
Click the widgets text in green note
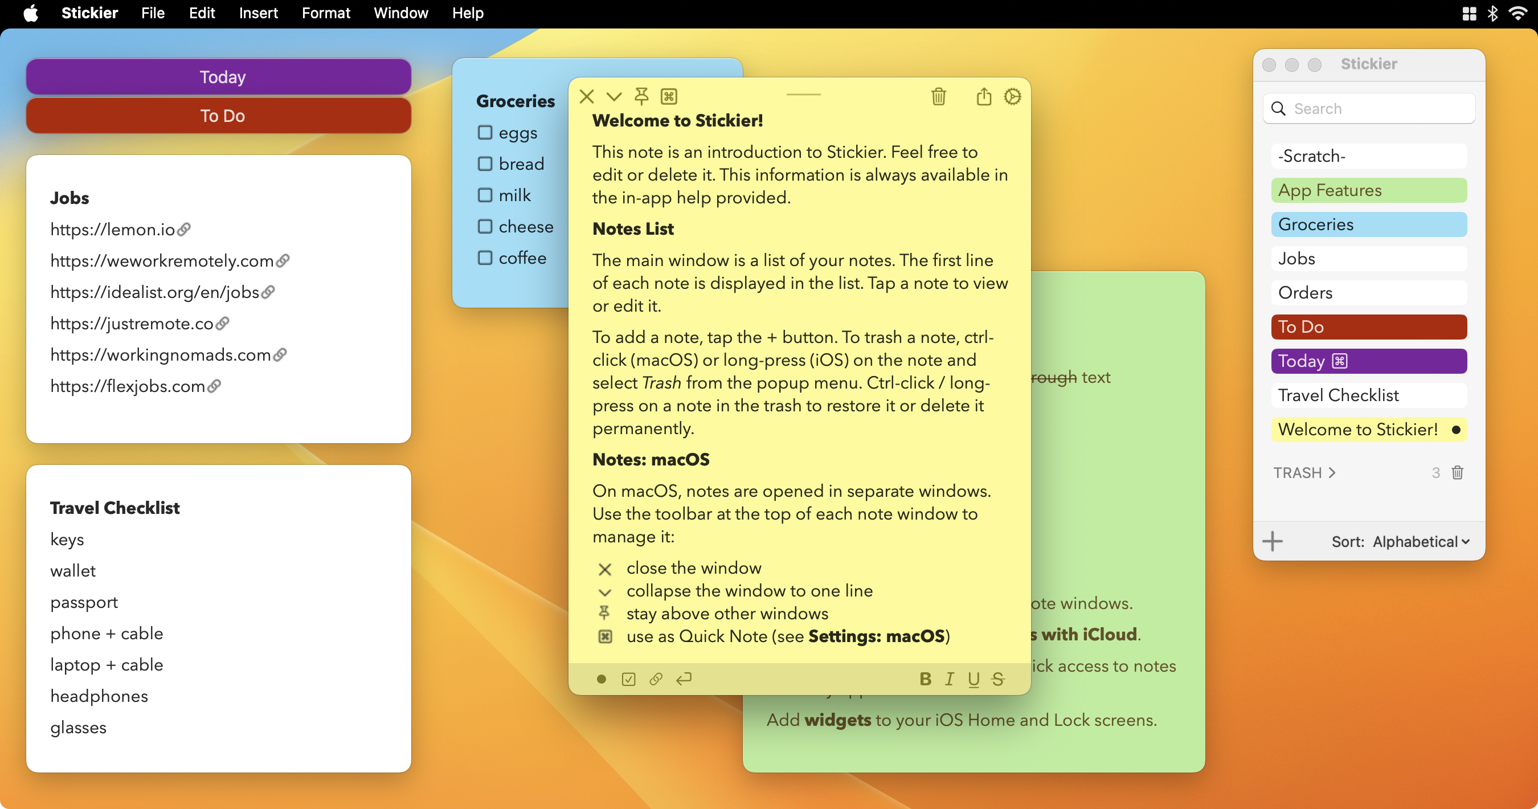tap(838, 720)
